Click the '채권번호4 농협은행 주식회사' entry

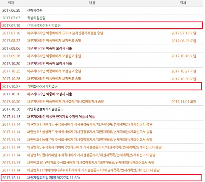(x=90, y=140)
